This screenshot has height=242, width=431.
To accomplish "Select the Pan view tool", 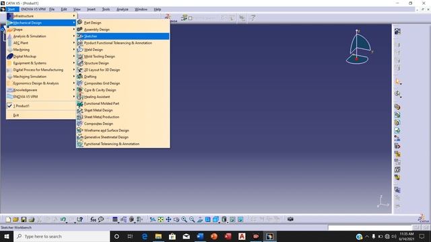I will click(x=168, y=219).
